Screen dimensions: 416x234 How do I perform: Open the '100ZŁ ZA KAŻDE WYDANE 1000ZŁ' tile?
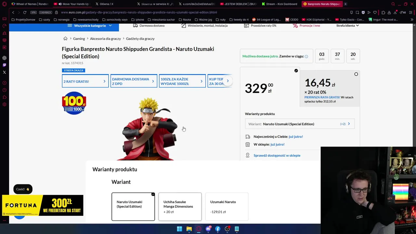182,81
